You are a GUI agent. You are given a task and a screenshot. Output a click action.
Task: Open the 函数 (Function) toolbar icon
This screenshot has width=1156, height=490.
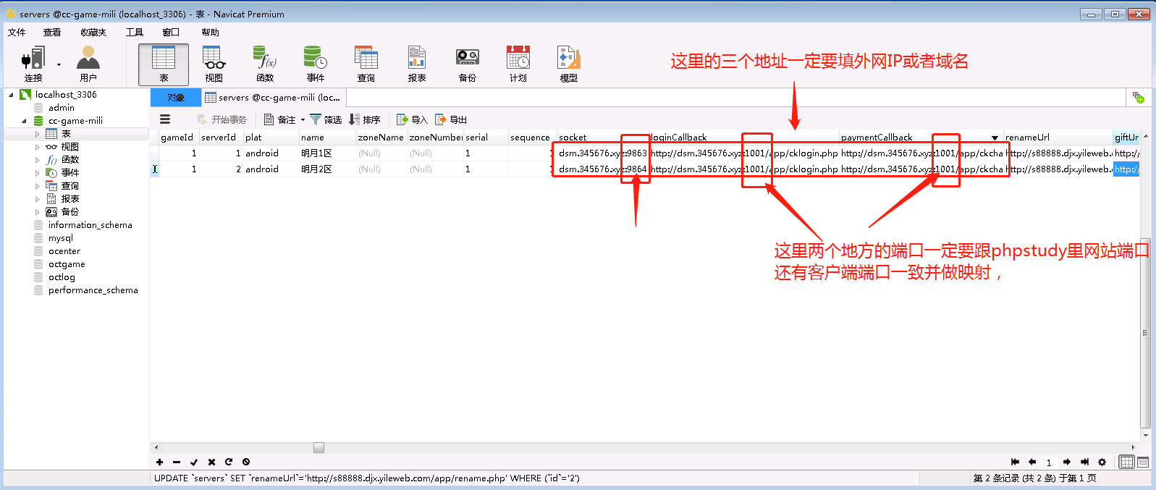pyautogui.click(x=265, y=64)
